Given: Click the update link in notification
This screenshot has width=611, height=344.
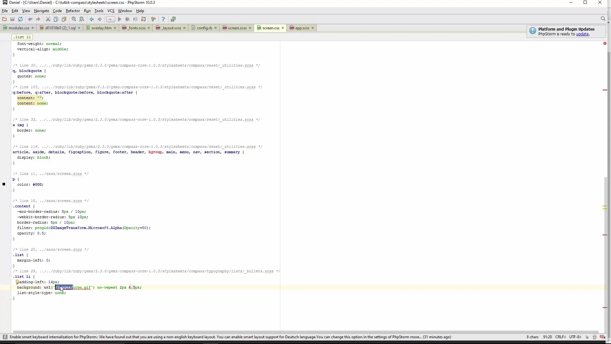Looking at the screenshot, I should [582, 34].
